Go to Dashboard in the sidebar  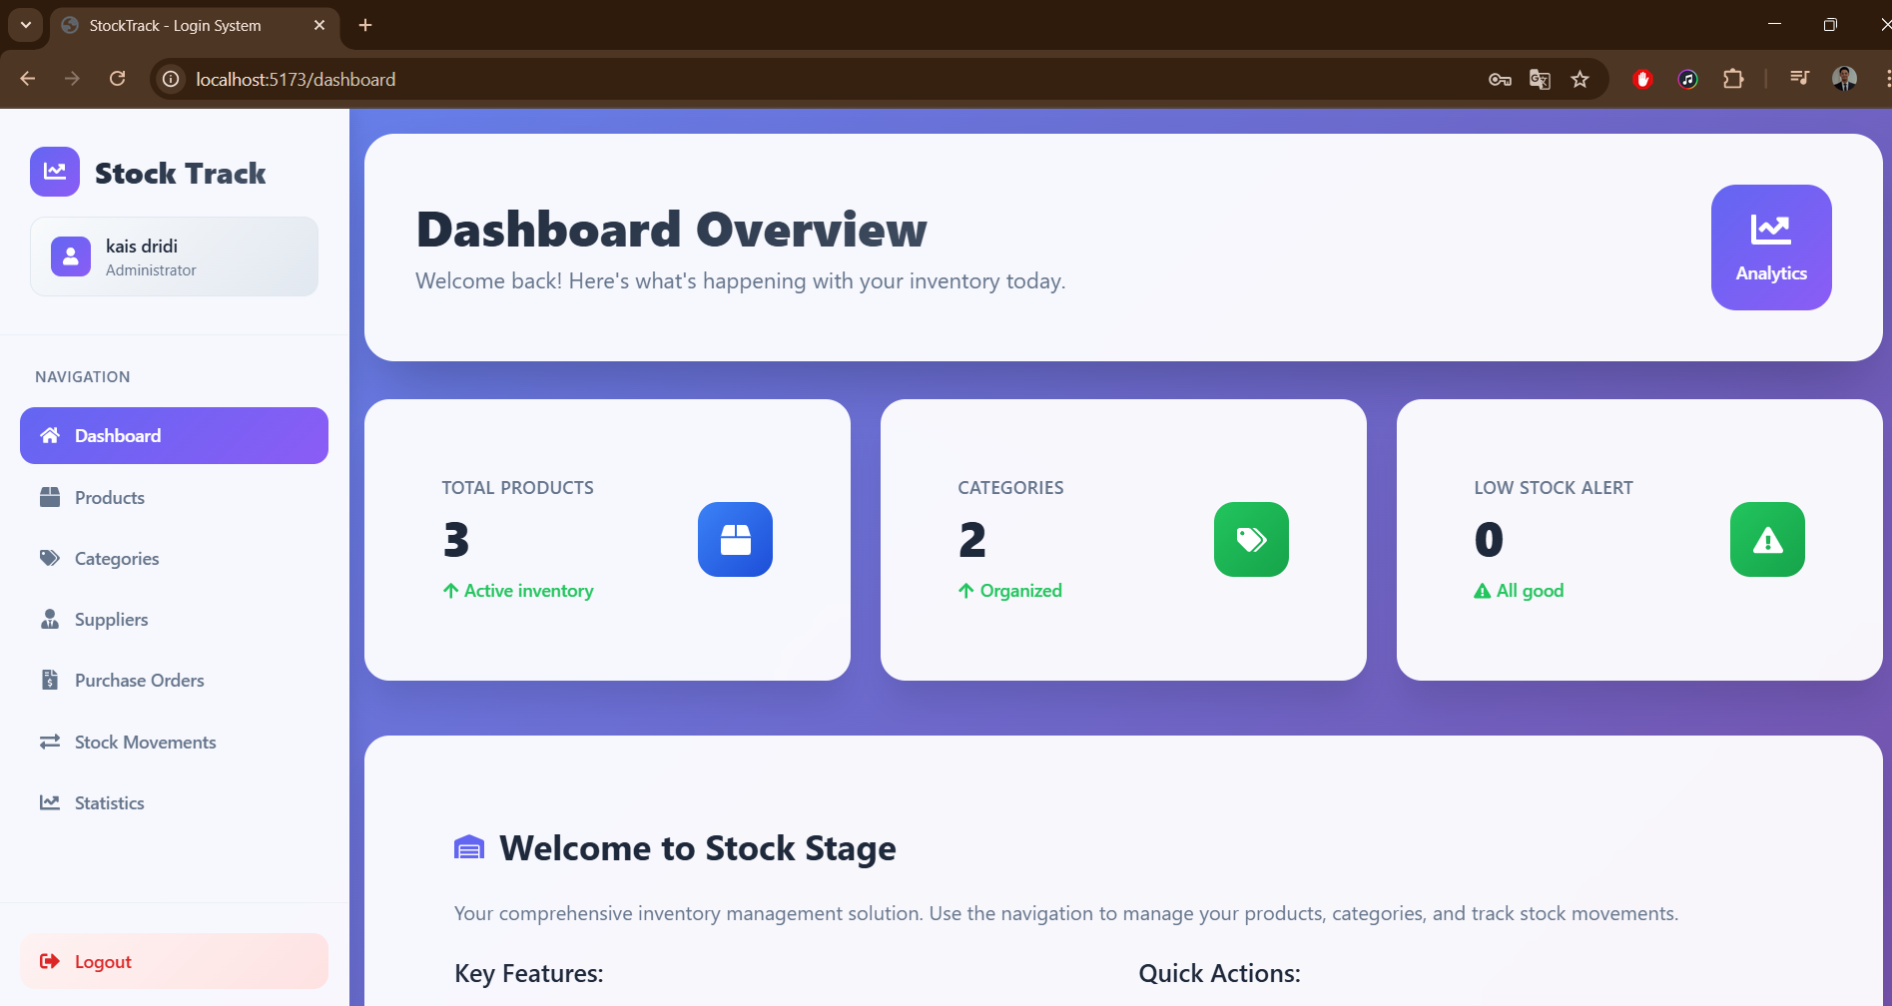click(174, 435)
